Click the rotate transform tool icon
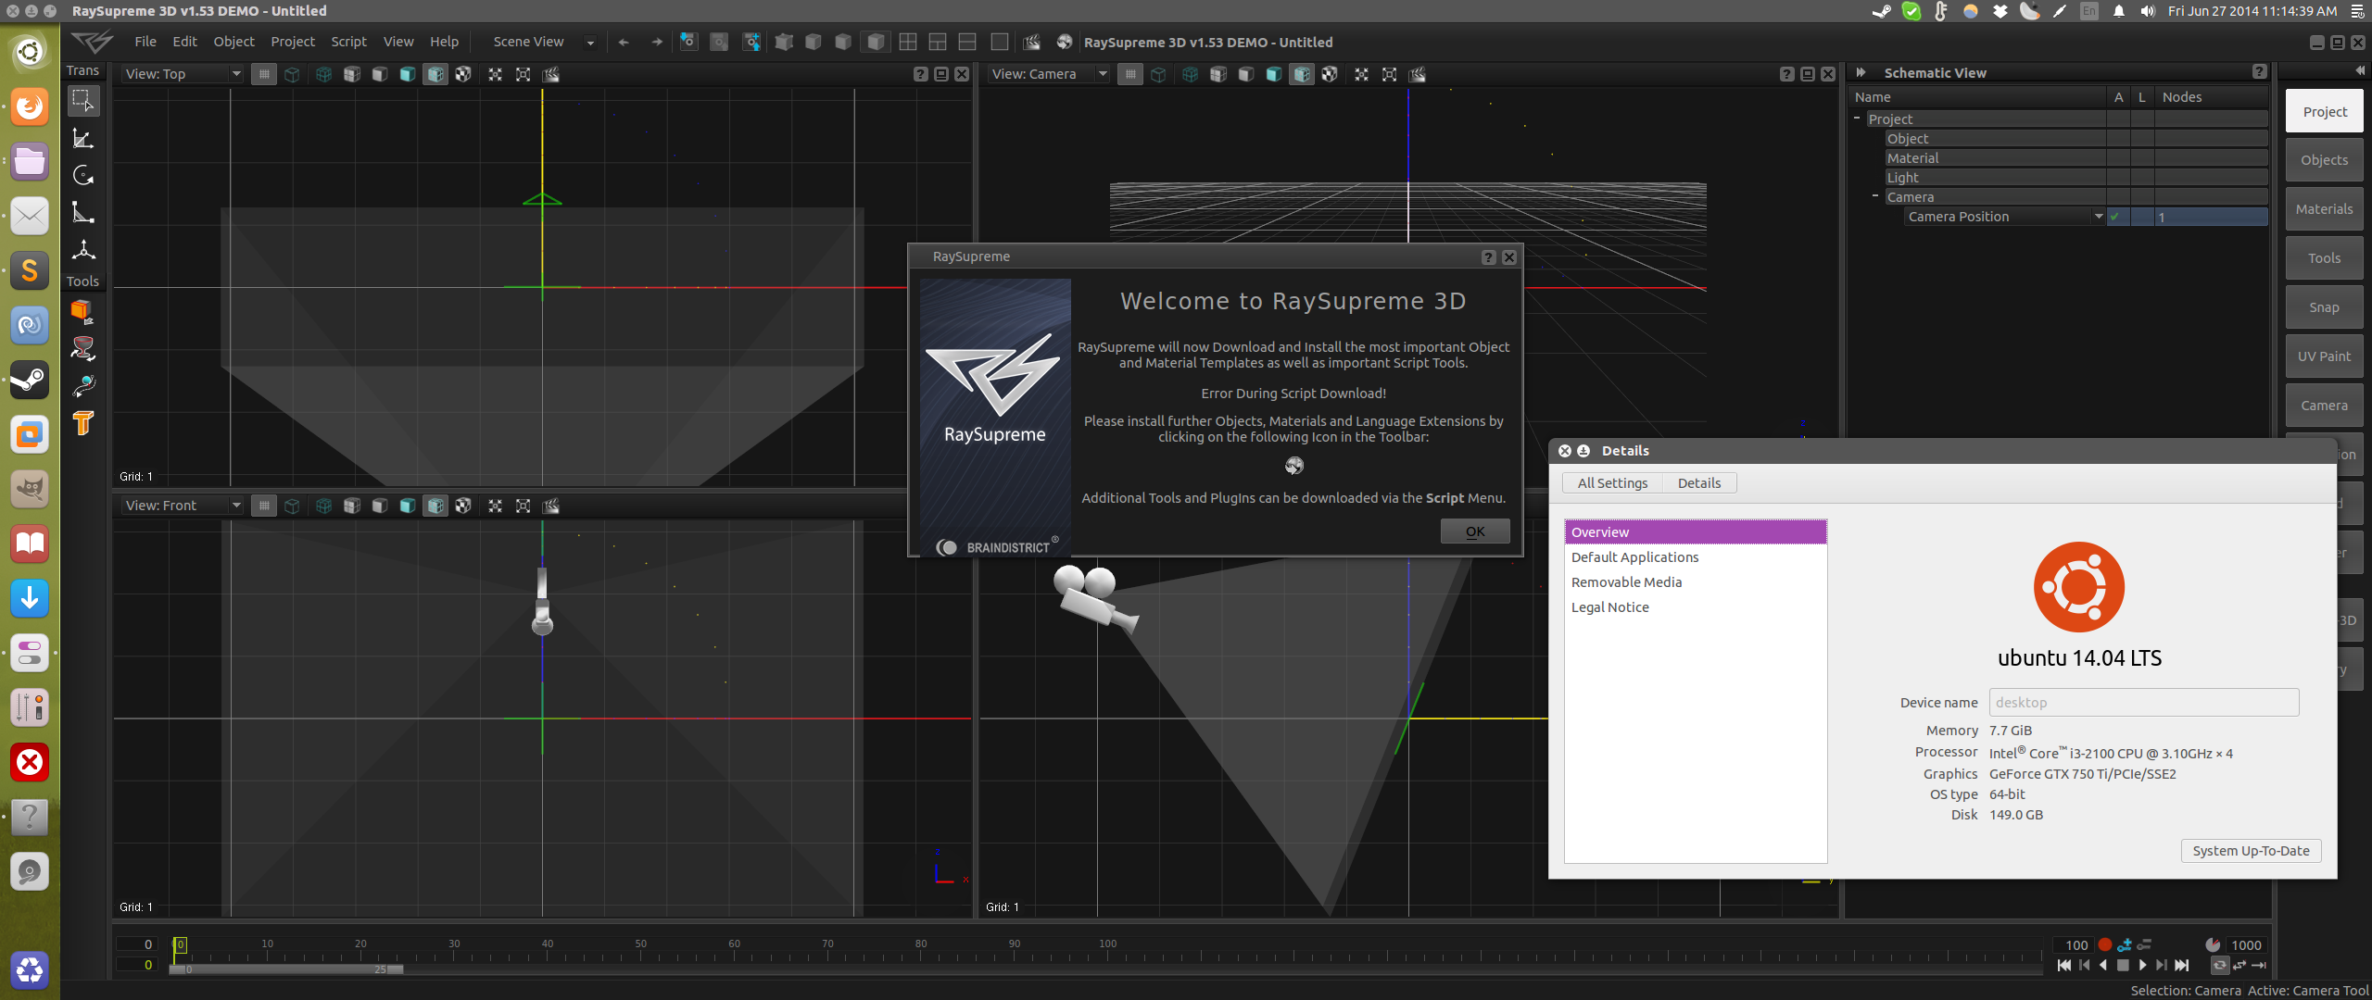2372x1000 pixels. click(82, 175)
